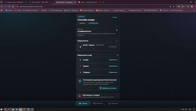Open the browser extensions puzzle icon
Screen dimensions: 196x111
[183, 7]
